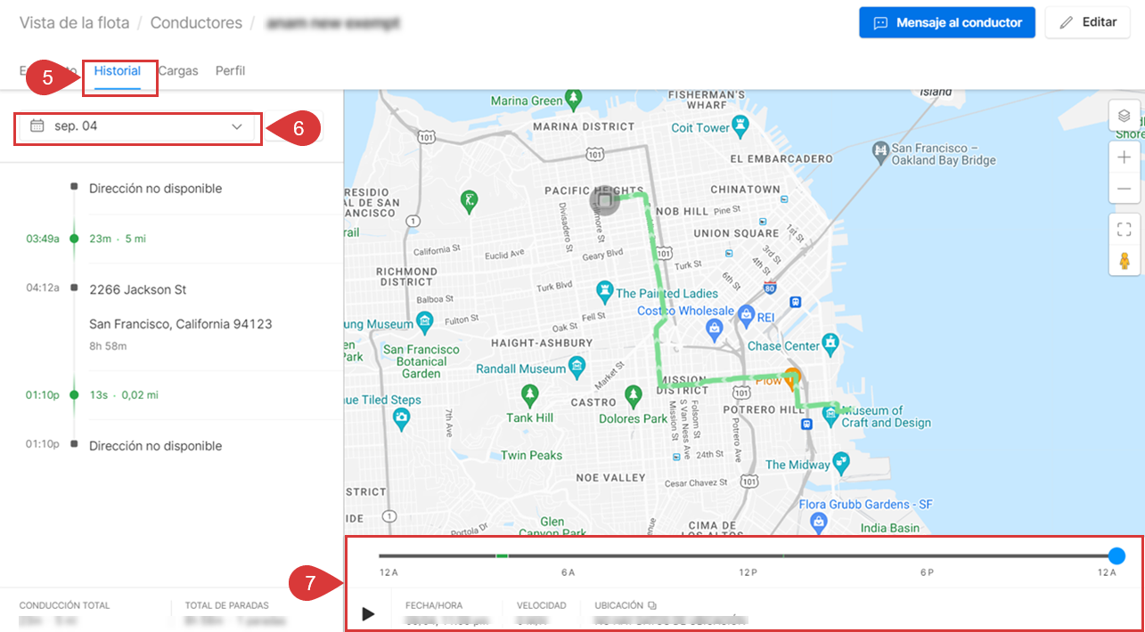Screen dimensions: 1145x632
Task: Click the copy location icon next to UBICACIÓN
Action: coord(652,605)
